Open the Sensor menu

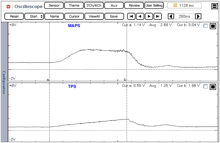click(x=54, y=5)
